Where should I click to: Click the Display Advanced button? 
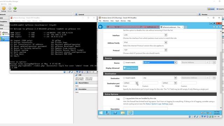(x=131, y=68)
